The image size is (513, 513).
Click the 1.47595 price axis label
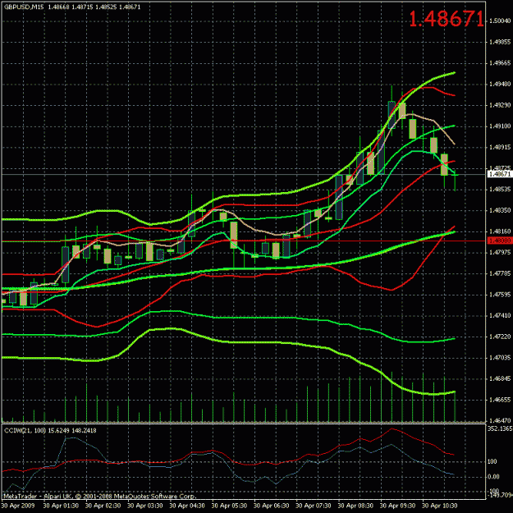click(500, 295)
